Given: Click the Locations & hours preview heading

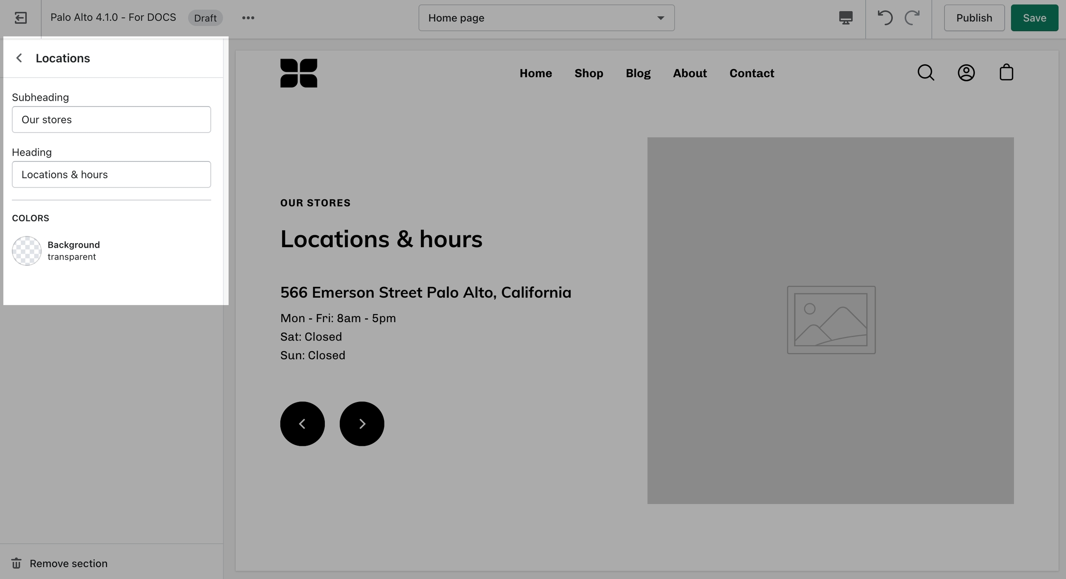Looking at the screenshot, I should pyautogui.click(x=381, y=239).
